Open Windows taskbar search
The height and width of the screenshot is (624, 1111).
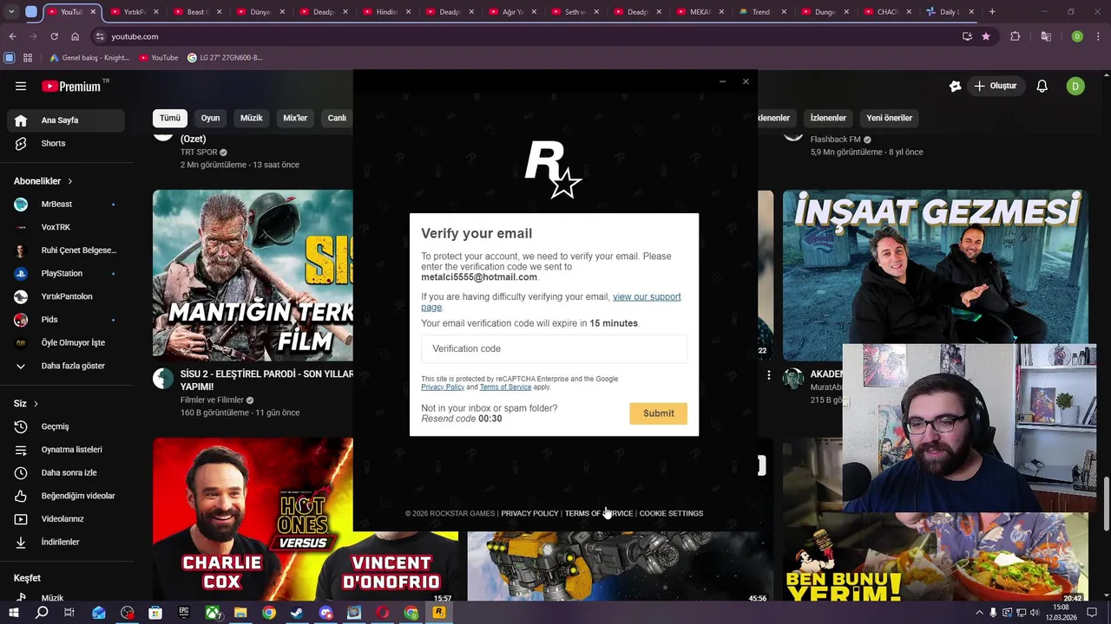click(42, 613)
